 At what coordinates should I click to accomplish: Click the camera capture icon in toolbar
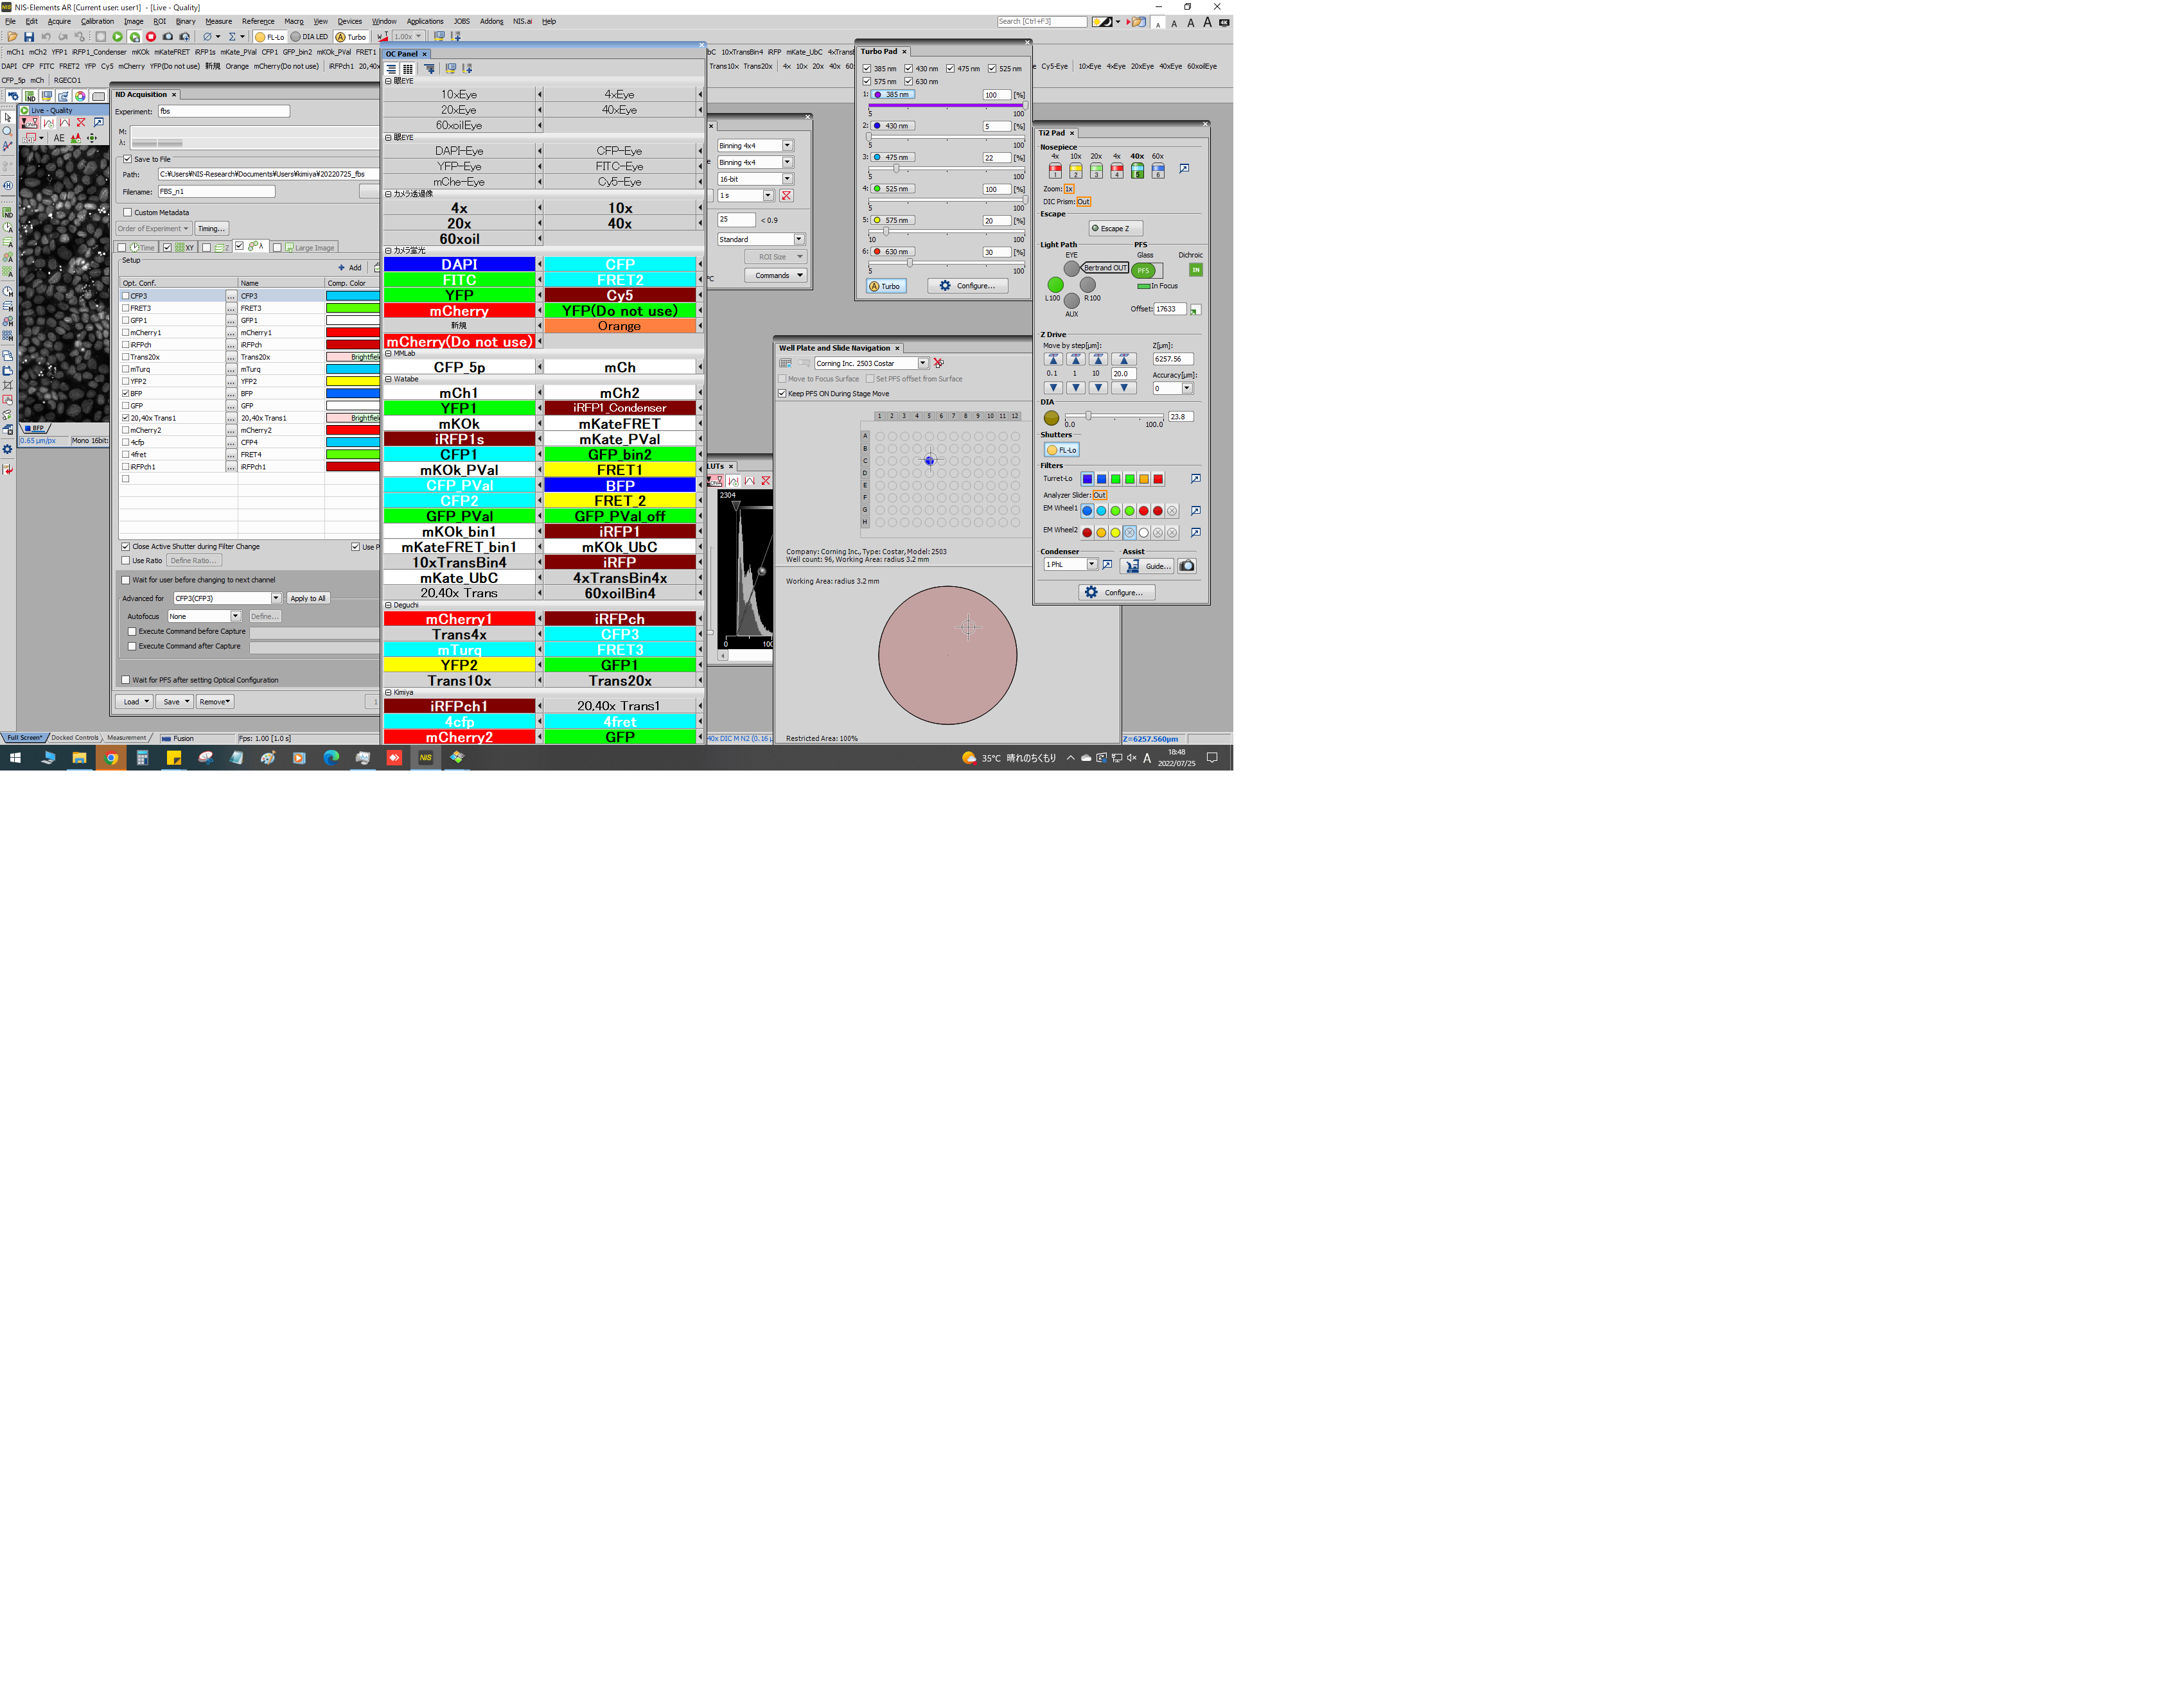167,37
